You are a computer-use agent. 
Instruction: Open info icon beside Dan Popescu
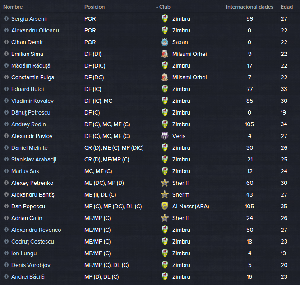[x=6, y=206]
